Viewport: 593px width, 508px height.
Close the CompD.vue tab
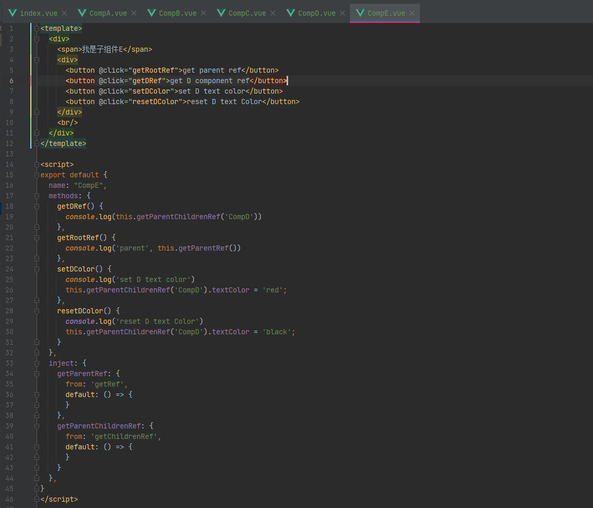click(x=343, y=13)
